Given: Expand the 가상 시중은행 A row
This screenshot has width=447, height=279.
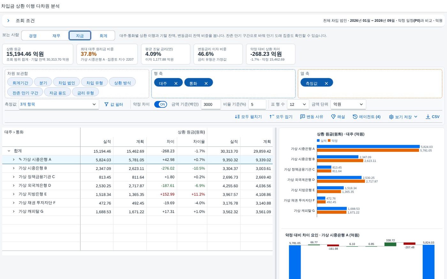Looking at the screenshot, I should 14,159.
